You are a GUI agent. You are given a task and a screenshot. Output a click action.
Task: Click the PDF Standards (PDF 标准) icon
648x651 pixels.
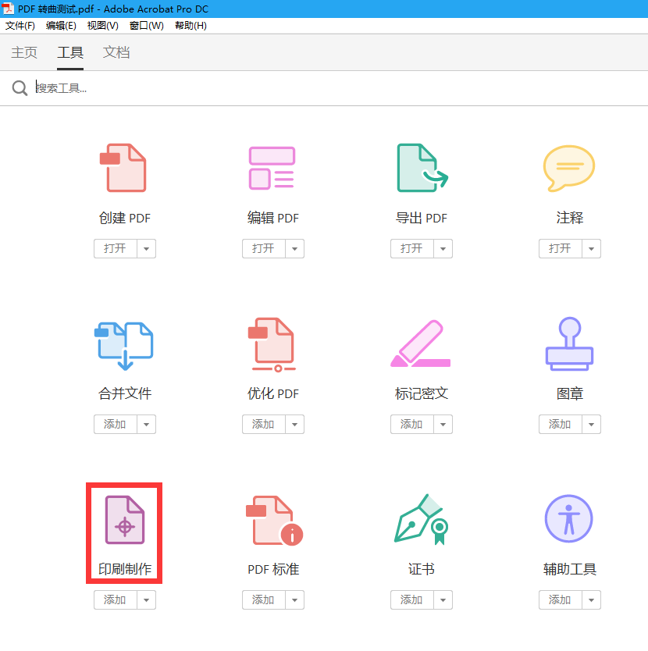[x=274, y=520]
